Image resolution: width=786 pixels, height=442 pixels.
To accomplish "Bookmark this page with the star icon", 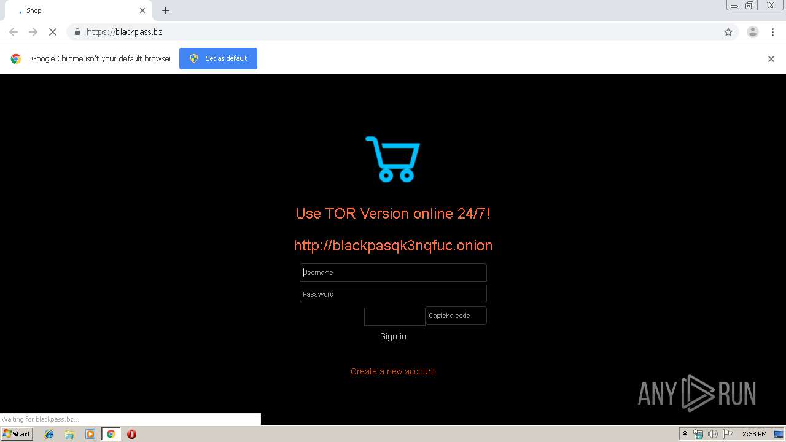I will click(728, 32).
